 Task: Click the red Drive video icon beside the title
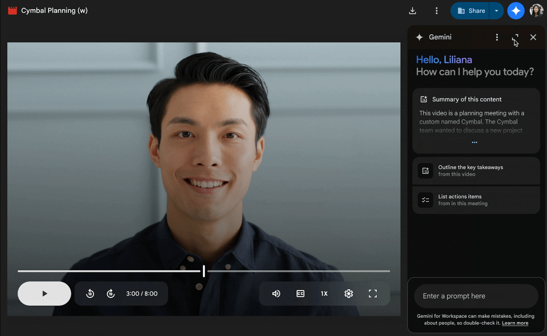click(x=12, y=10)
